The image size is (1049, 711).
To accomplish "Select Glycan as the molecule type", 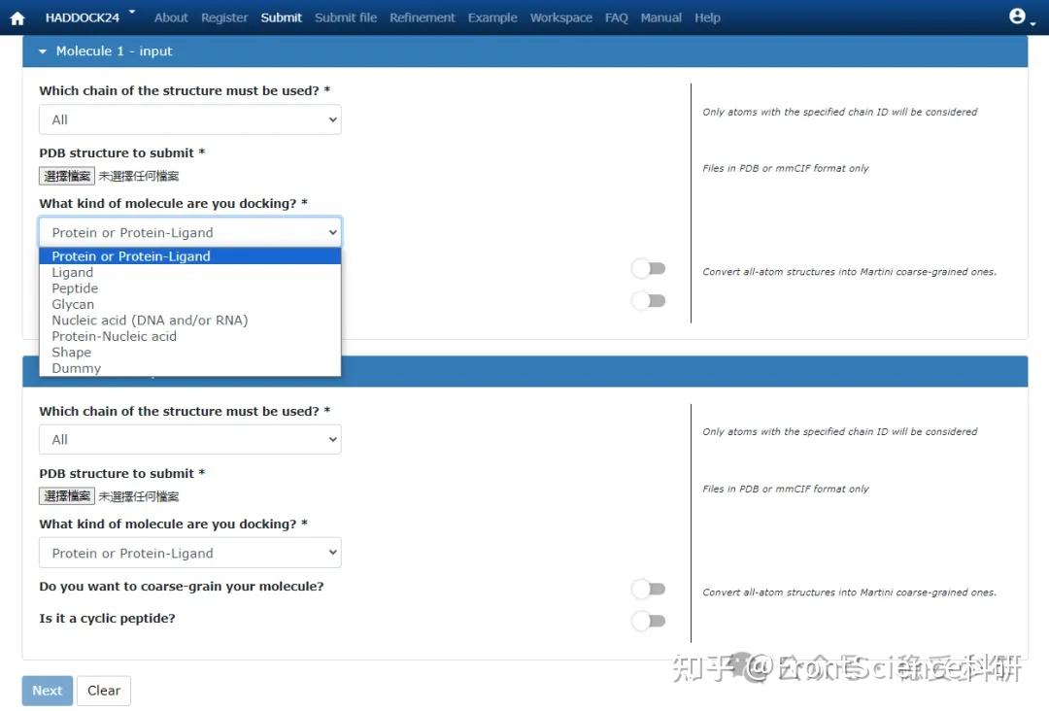I will coord(72,304).
